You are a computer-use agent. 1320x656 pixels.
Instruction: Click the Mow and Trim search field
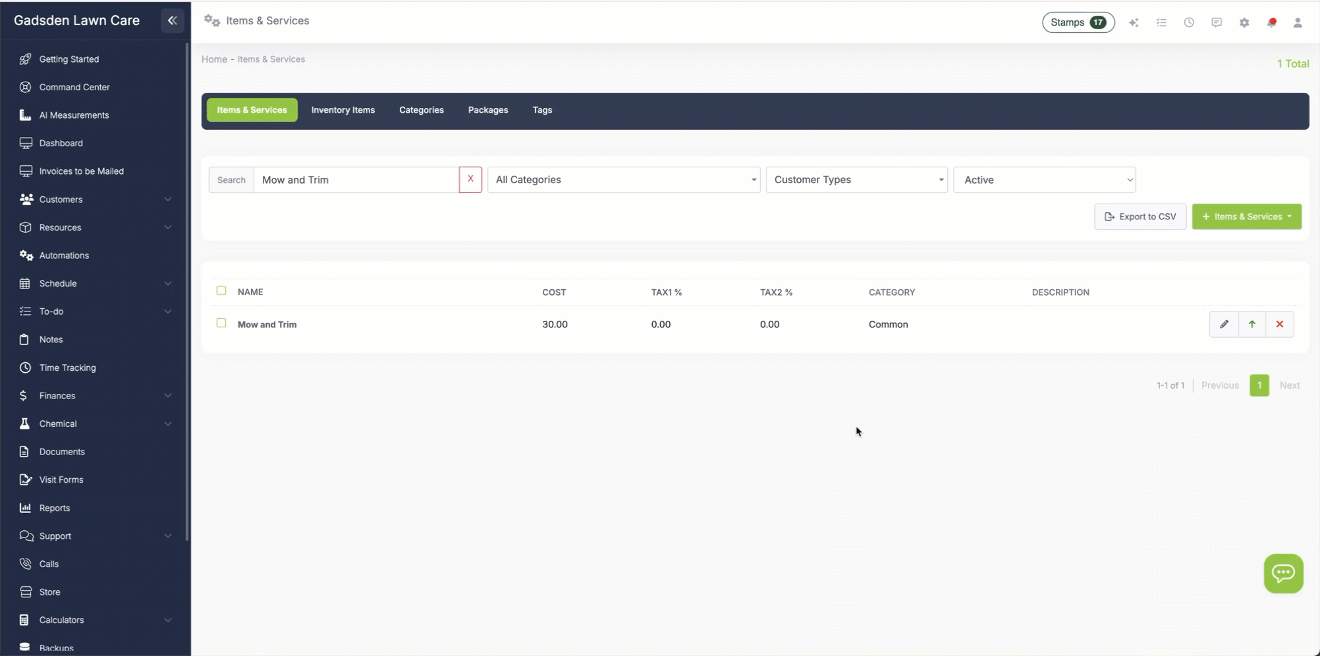[x=356, y=180]
